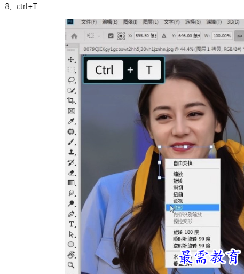Select the Horizontal Type tool

pos(71,224)
